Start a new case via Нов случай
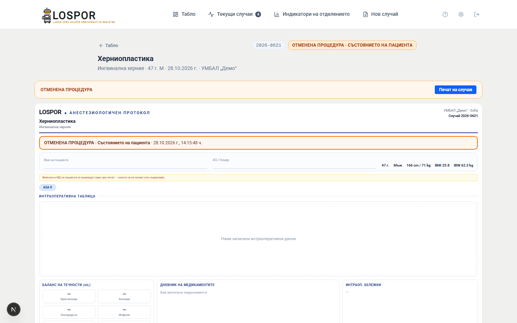This screenshot has width=517, height=323. (381, 14)
